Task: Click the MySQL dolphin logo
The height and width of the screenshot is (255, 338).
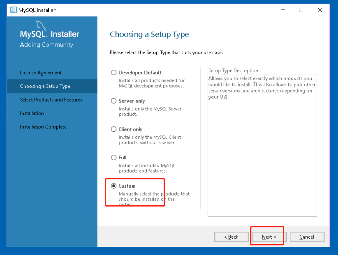Action: 41,26
